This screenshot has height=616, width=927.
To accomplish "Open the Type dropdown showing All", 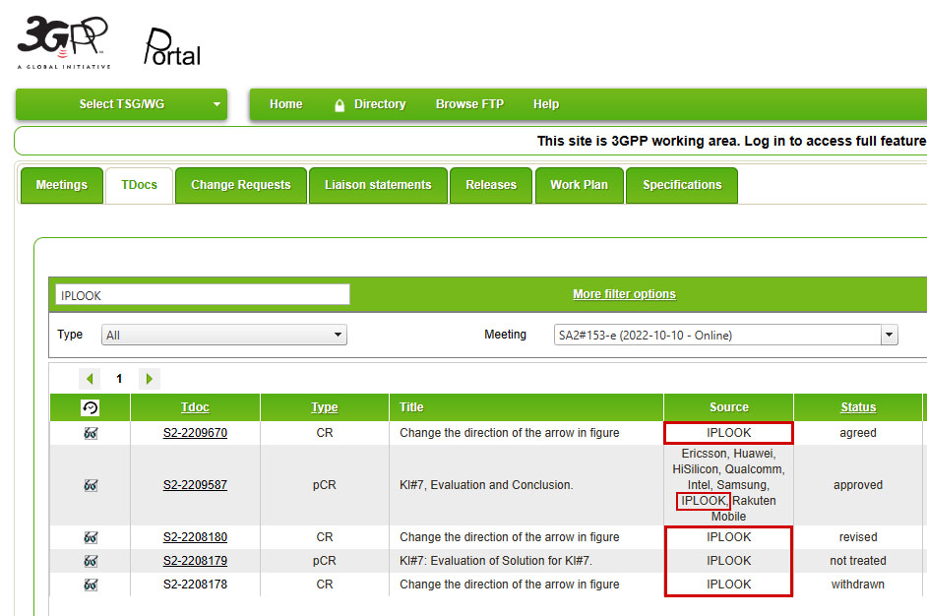I will click(223, 335).
